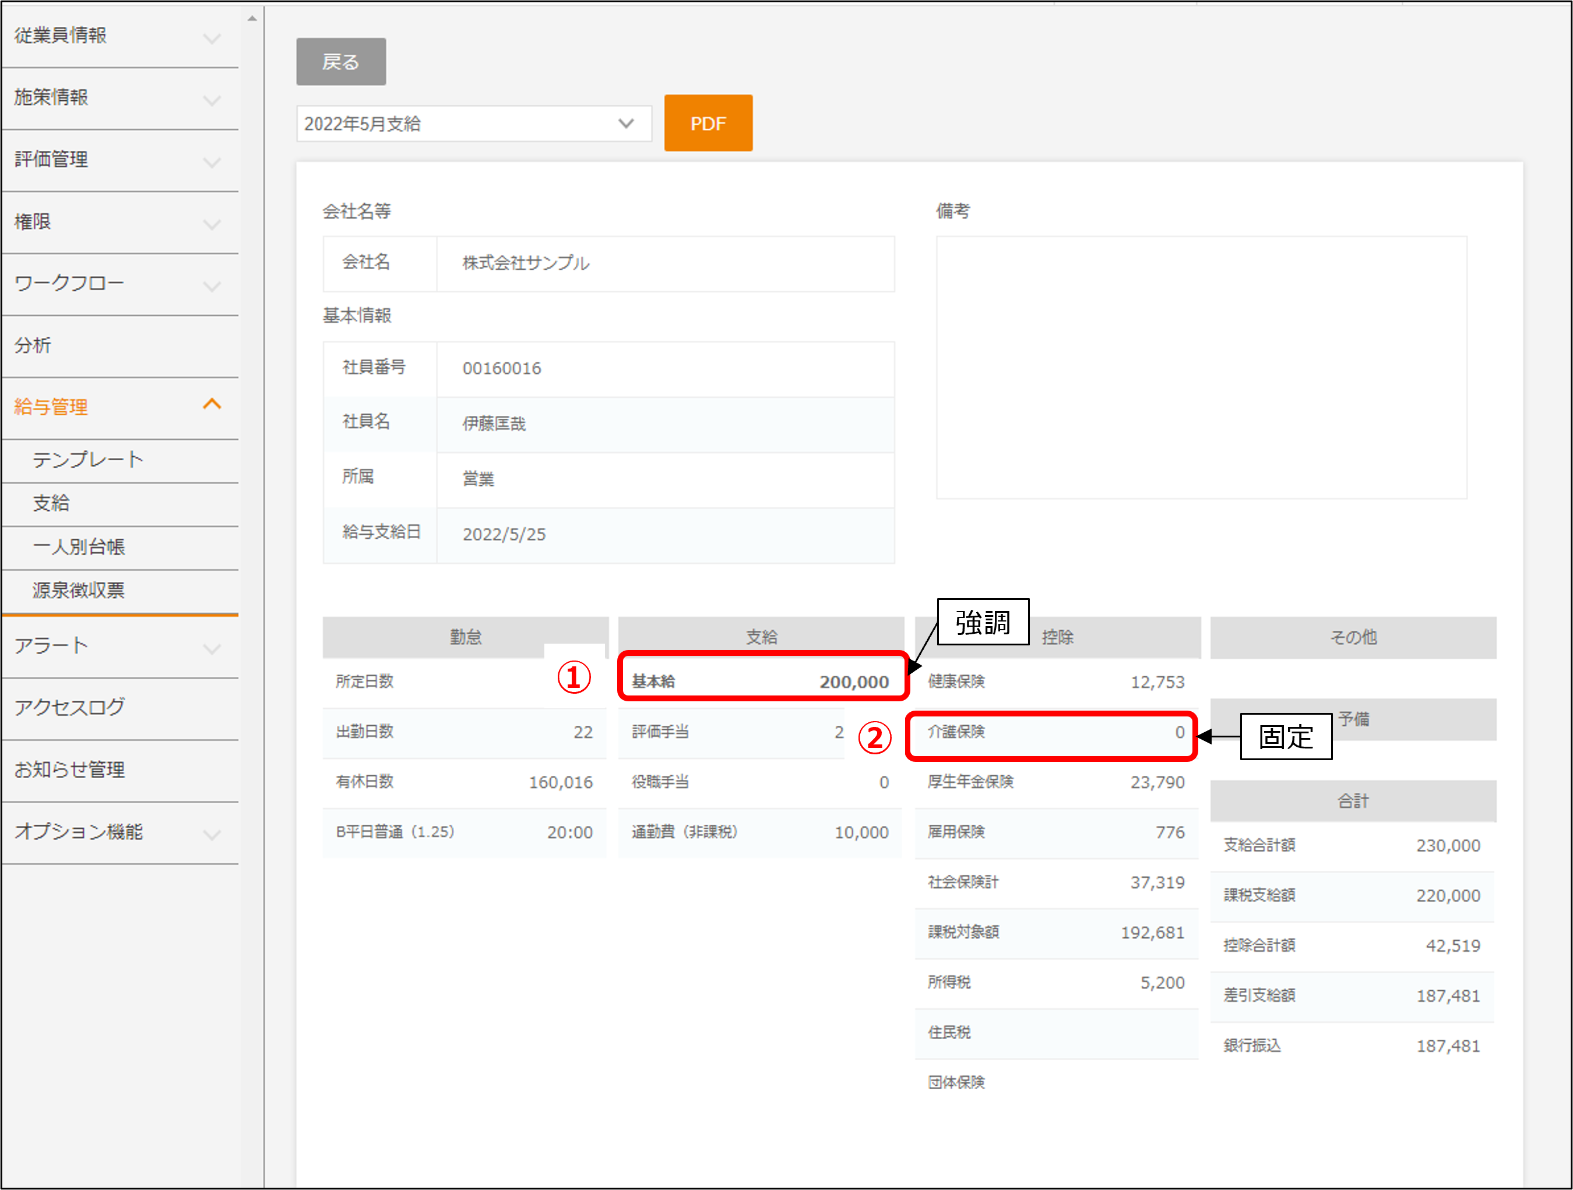Image resolution: width=1573 pixels, height=1190 pixels.
Task: Expand the ワークフロー chevron arrow
Action: 211,286
